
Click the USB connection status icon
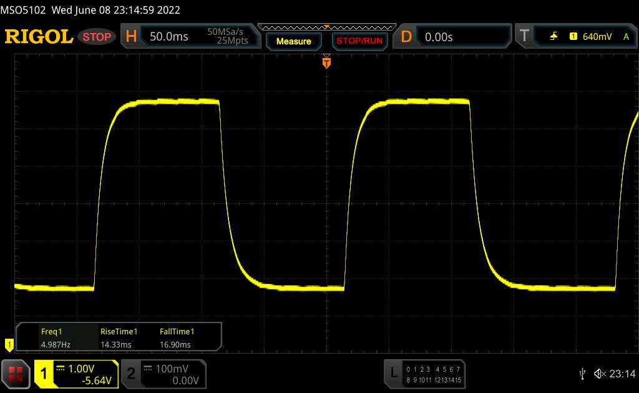click(582, 373)
